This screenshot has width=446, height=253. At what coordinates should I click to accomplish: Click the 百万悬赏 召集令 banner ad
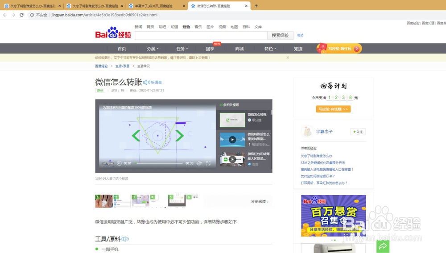pyautogui.click(x=333, y=216)
